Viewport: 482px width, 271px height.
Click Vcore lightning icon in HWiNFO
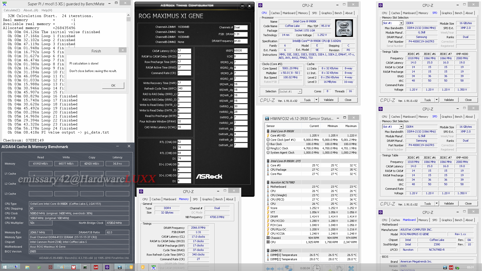[x=268, y=208]
